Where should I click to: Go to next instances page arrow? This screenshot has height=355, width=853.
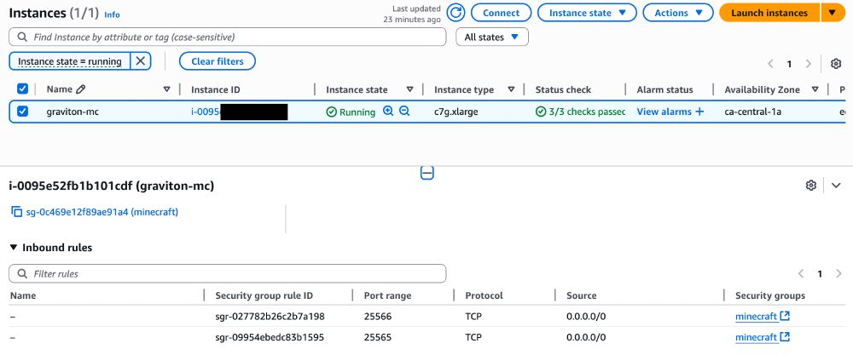pyautogui.click(x=809, y=64)
